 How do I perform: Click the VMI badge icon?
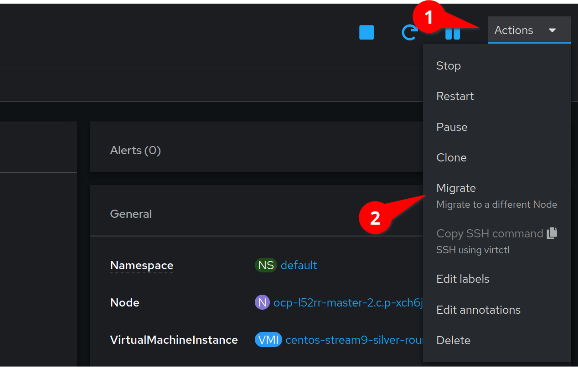coord(268,339)
